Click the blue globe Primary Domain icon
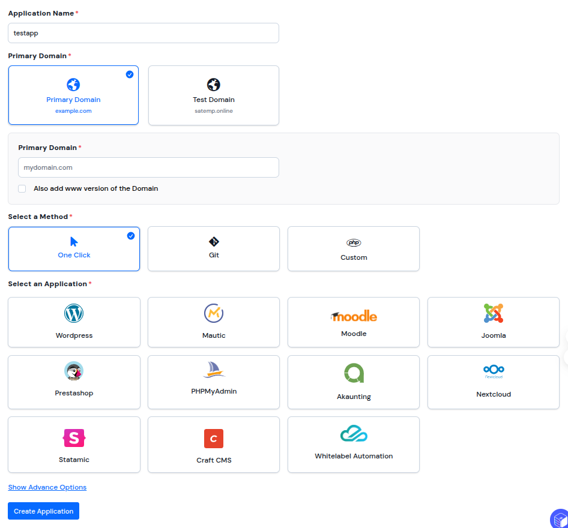 click(73, 85)
